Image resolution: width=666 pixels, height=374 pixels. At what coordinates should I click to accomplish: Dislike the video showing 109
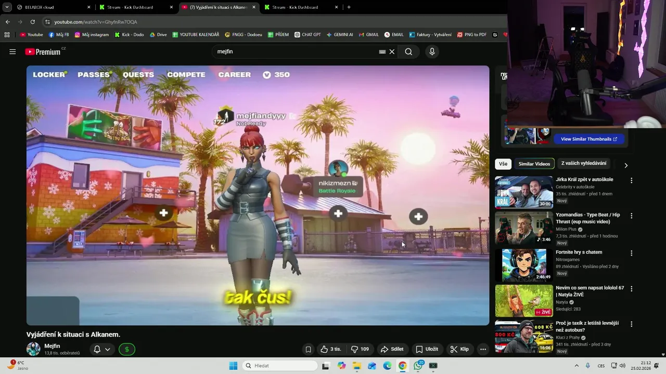tap(360, 349)
